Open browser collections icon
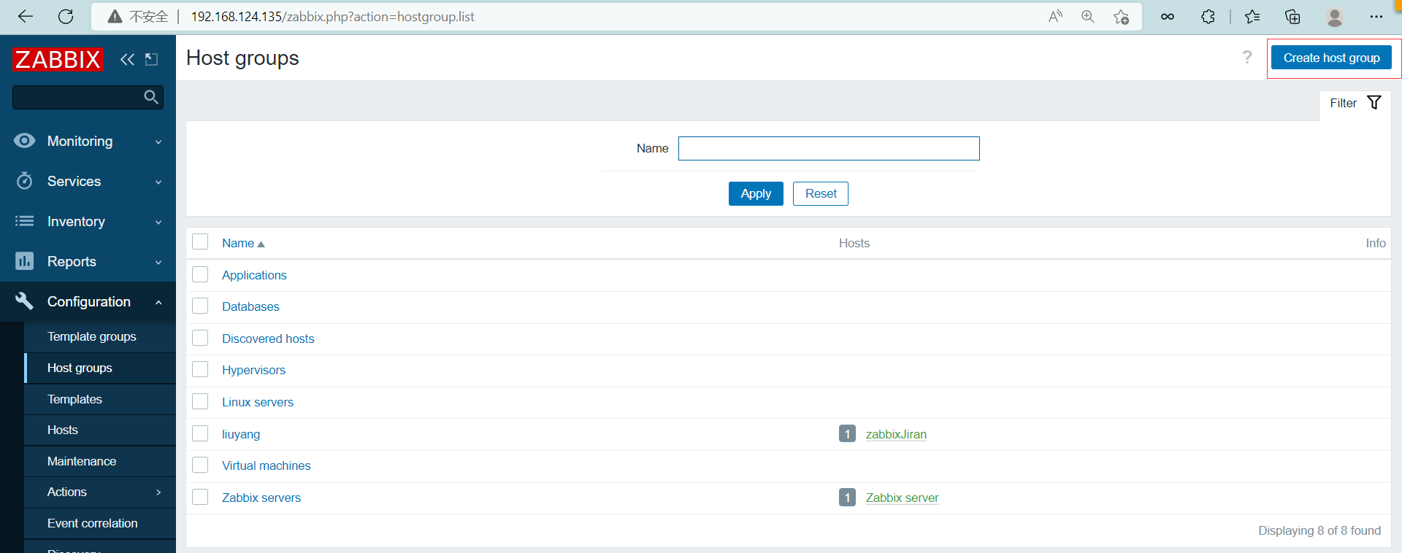The height and width of the screenshot is (553, 1402). pyautogui.click(x=1292, y=17)
